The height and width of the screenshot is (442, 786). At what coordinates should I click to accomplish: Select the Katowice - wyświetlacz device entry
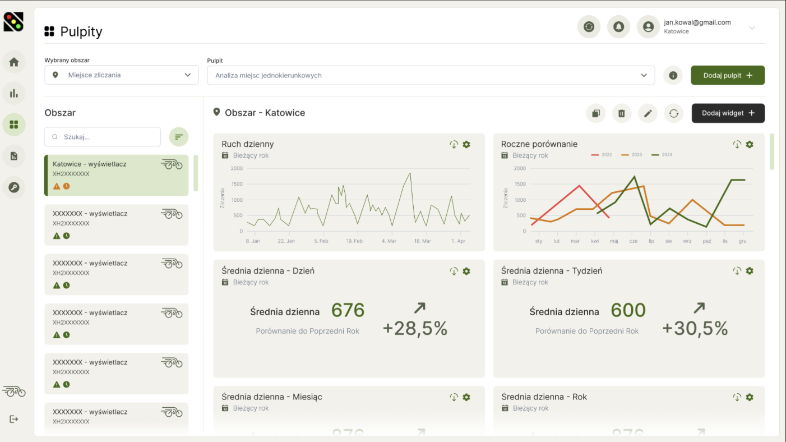click(116, 174)
